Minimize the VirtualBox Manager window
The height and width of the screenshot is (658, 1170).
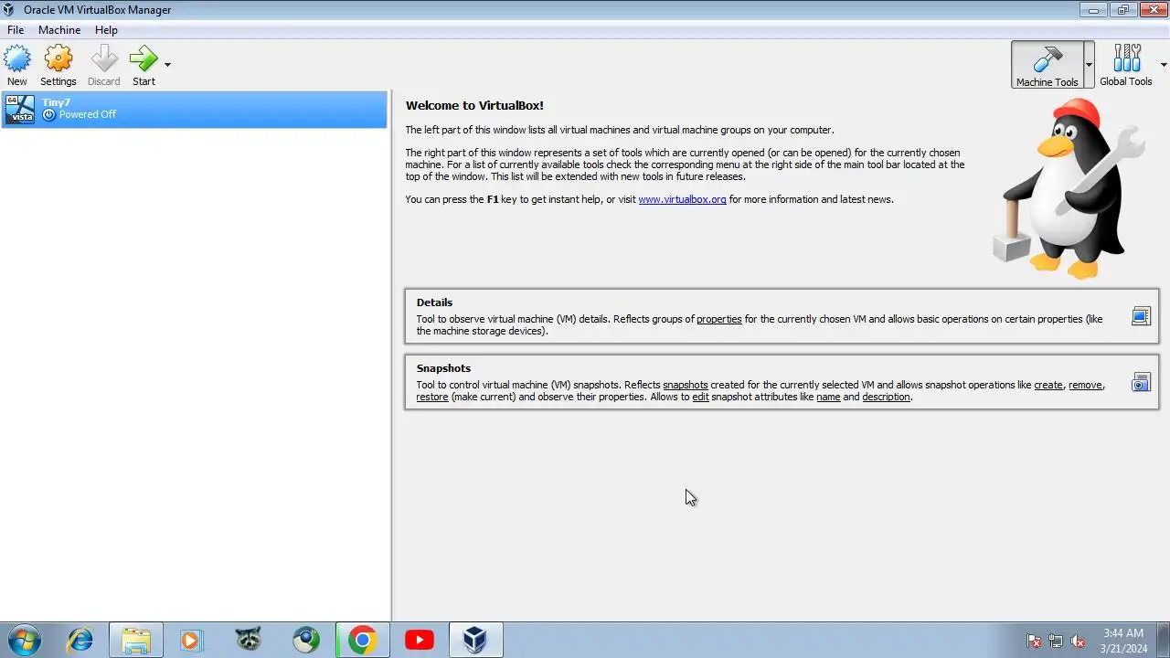click(1092, 9)
